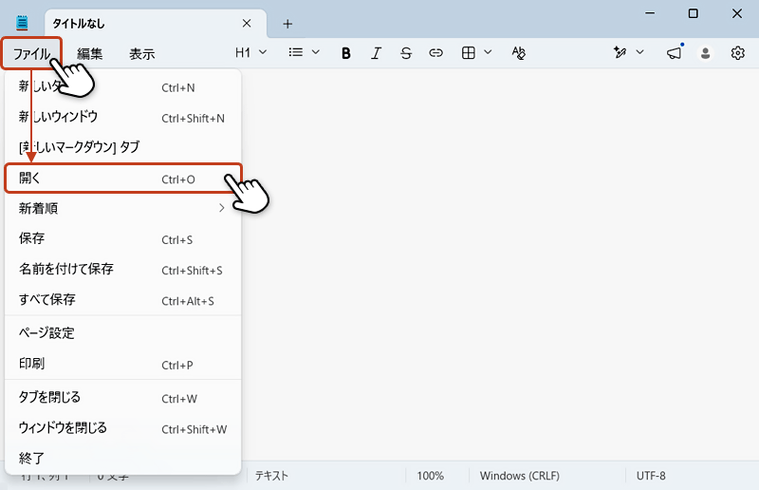Viewport: 759px width, 490px height.
Task: Open the AI rewrite pen icon
Action: [x=620, y=52]
